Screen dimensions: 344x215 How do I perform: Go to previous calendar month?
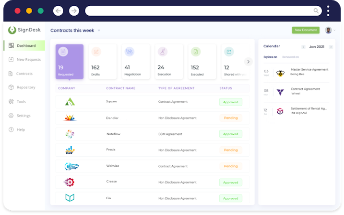click(x=303, y=47)
